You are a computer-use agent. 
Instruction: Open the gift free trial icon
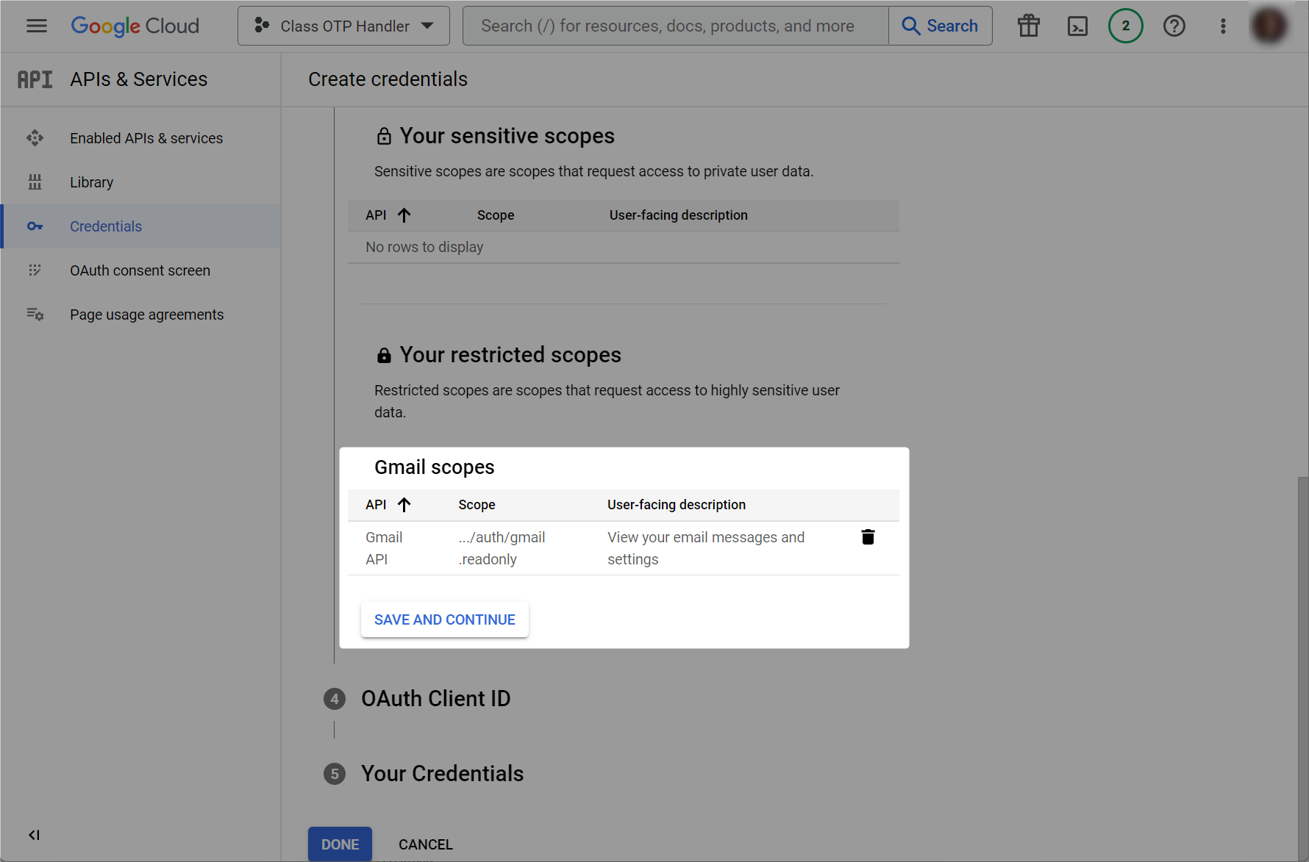[x=1028, y=26]
